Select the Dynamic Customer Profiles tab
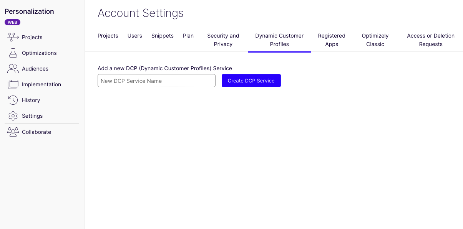Image resolution: width=463 pixels, height=229 pixels. [x=279, y=40]
